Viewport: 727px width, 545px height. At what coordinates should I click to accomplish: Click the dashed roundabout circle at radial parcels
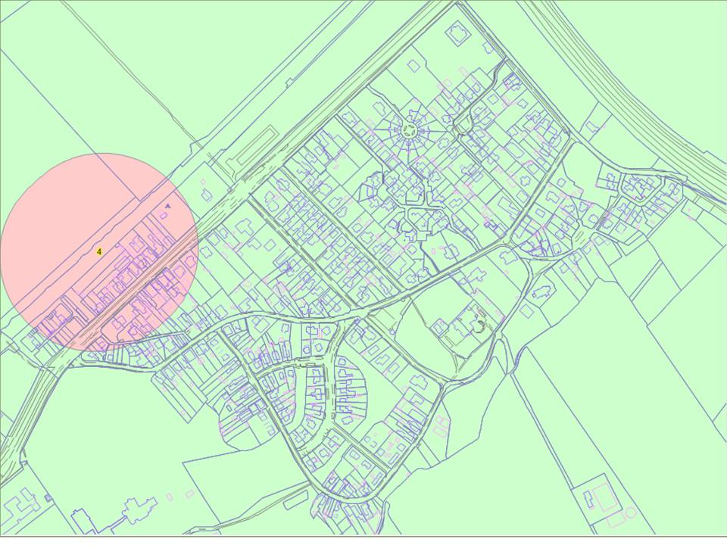pos(410,129)
